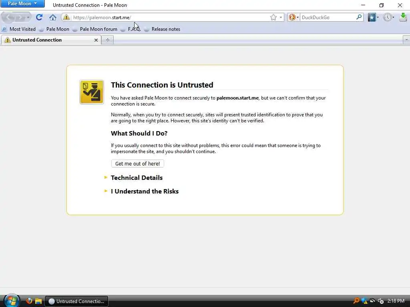Click the URL address field
The image size is (410, 307).
click(170, 18)
